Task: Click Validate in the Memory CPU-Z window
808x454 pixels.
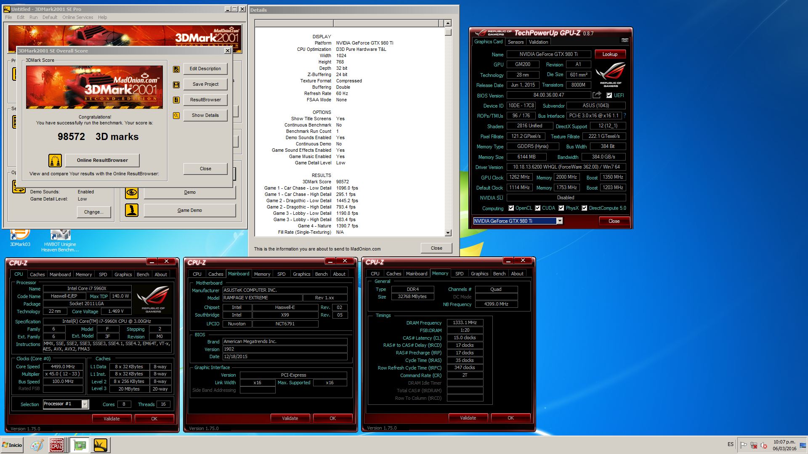Action: (x=468, y=418)
